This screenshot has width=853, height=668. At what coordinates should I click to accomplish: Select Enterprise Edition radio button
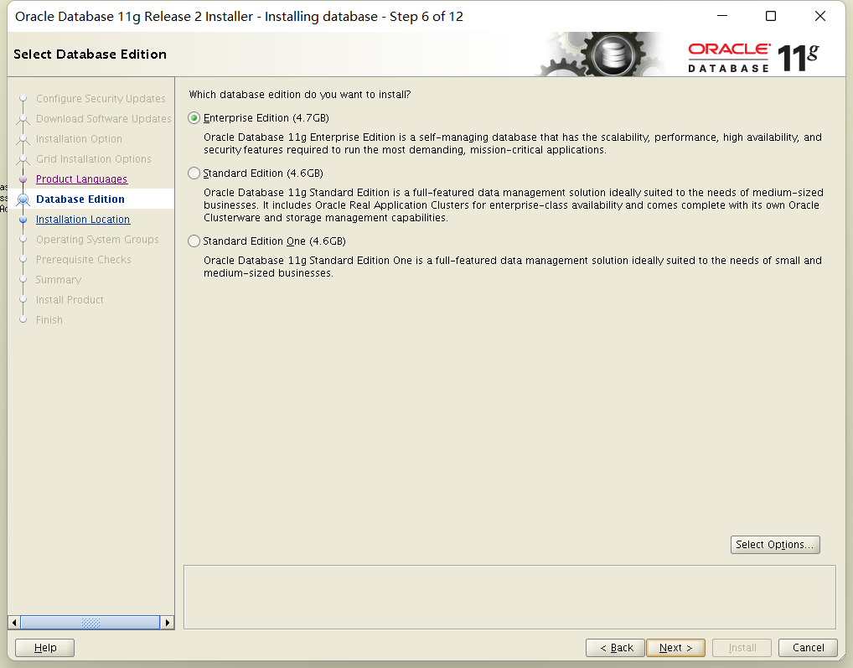coord(194,118)
